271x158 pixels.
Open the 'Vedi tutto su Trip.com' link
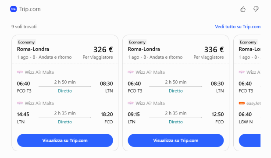coord(238,27)
